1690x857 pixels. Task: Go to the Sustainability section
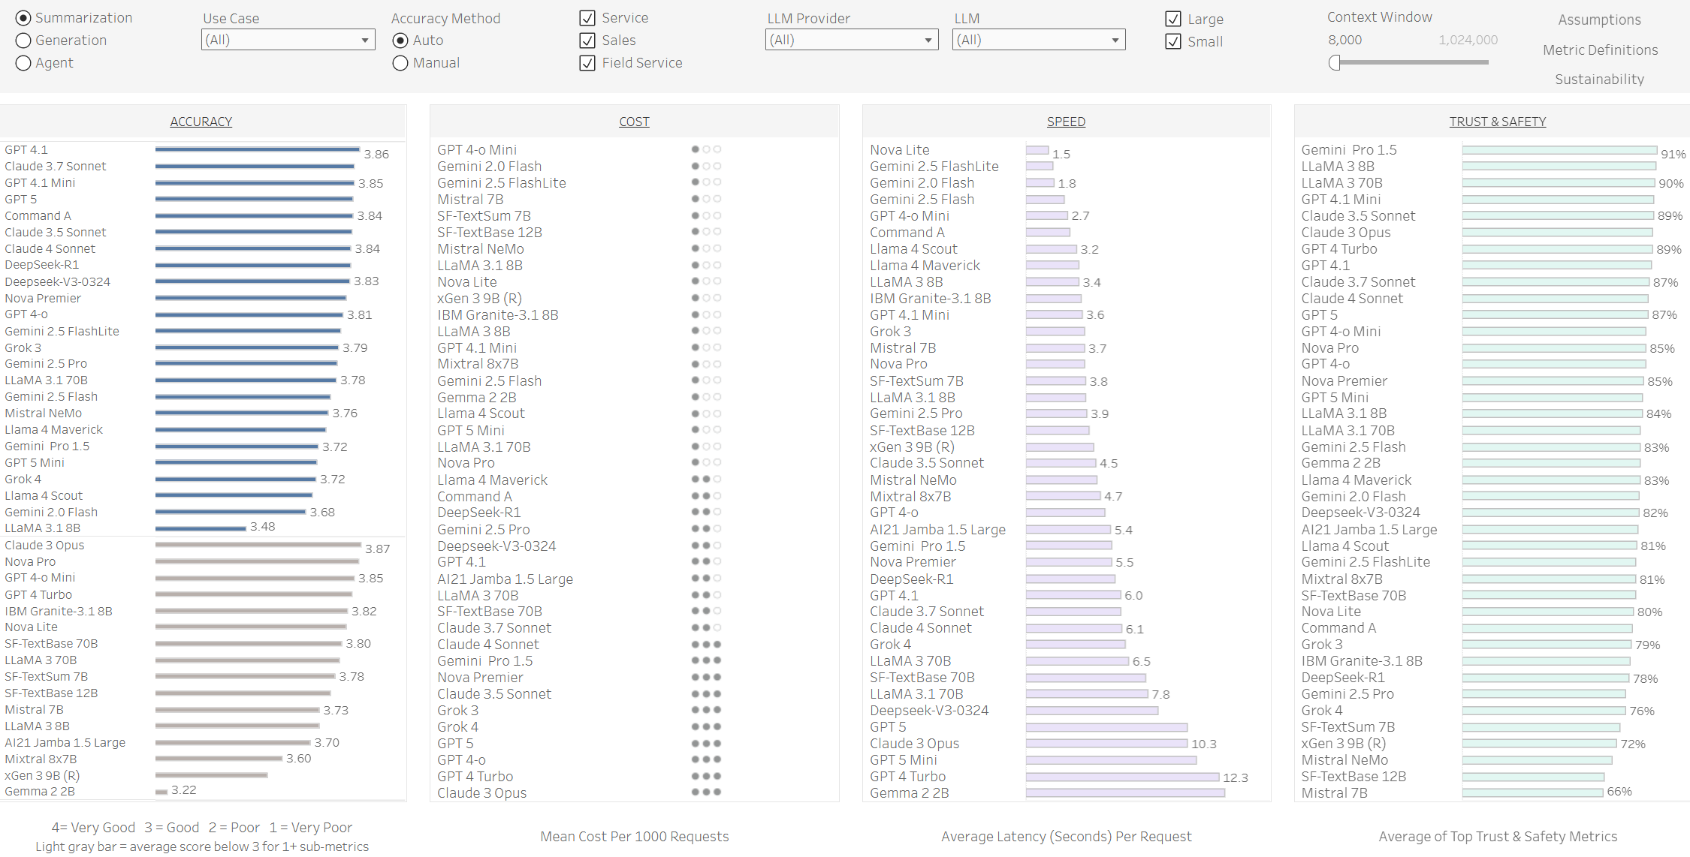coord(1599,80)
